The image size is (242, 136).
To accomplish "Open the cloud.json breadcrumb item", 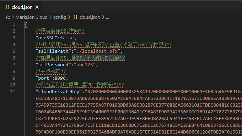I will [90, 17].
